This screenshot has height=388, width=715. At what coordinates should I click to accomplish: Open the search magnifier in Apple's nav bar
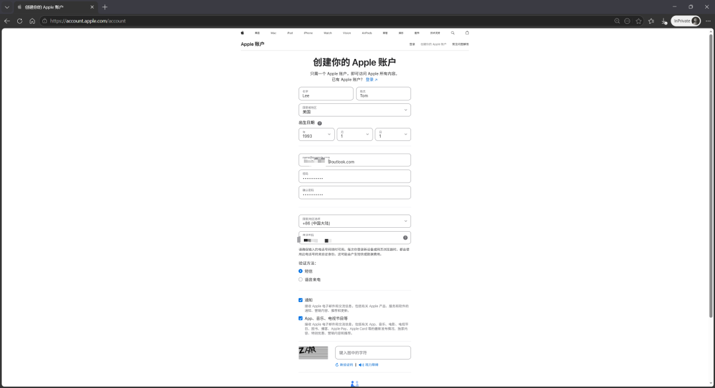[x=453, y=32]
